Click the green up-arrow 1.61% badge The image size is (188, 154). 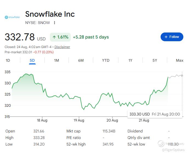(60, 37)
